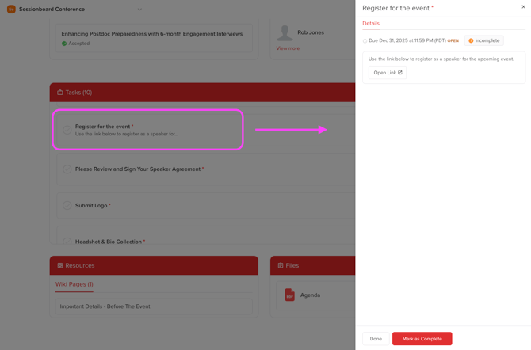Check the Submit Logo task circle
Viewport: 531px width, 350px height.
67,206
